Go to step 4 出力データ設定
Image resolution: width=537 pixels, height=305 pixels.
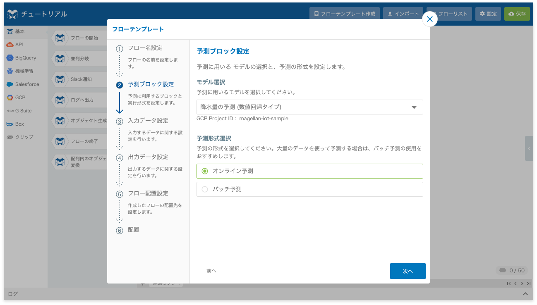[142, 157]
